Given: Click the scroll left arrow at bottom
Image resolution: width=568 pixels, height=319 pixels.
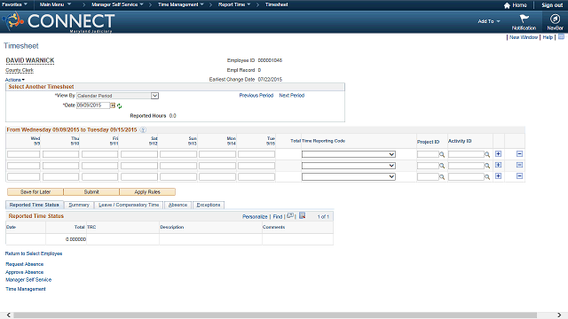Looking at the screenshot, I should pyautogui.click(x=9, y=315).
